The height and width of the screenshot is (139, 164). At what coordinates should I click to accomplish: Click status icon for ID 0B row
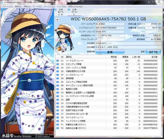tap(57, 86)
